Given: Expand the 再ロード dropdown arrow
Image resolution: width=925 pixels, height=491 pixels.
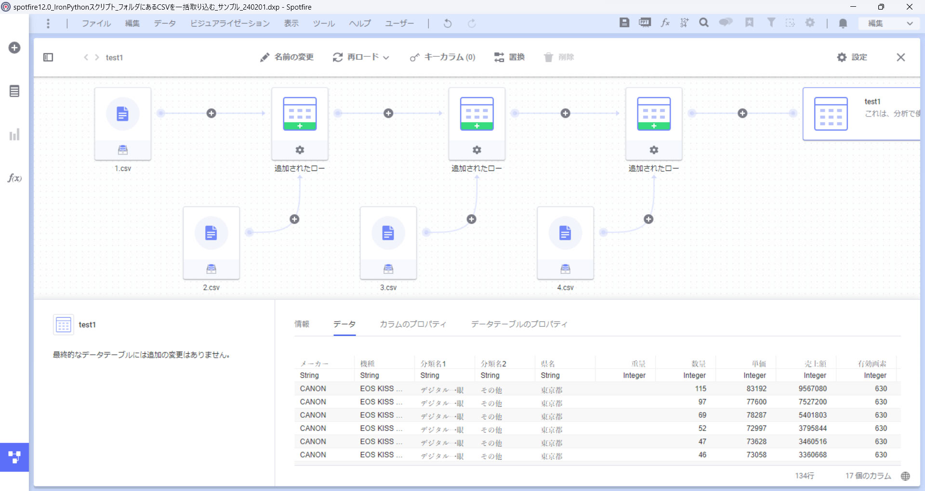Looking at the screenshot, I should pos(386,58).
